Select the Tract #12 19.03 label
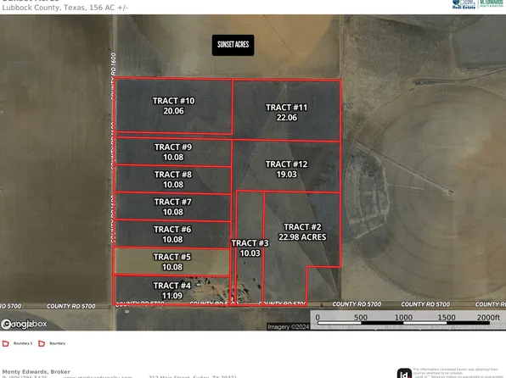The height and width of the screenshot is (378, 506). (x=286, y=170)
